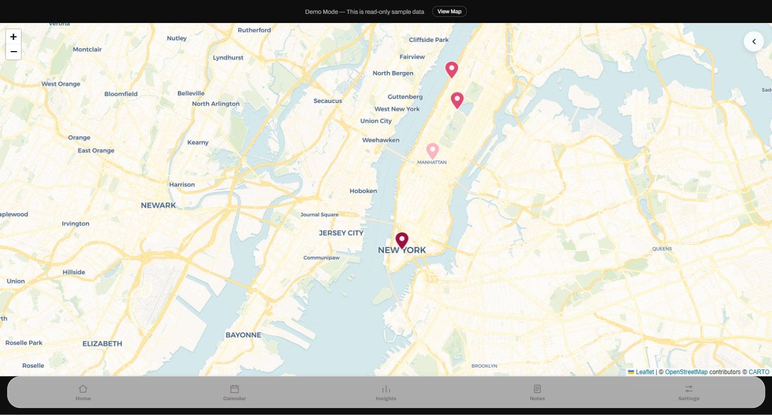Click the Hoboken map label

(363, 191)
